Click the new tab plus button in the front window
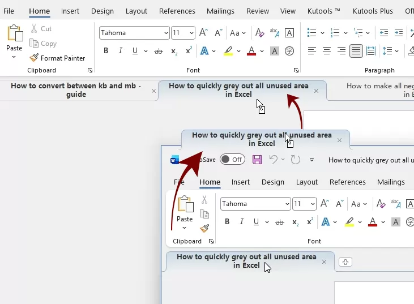414x304 pixels. (x=345, y=262)
